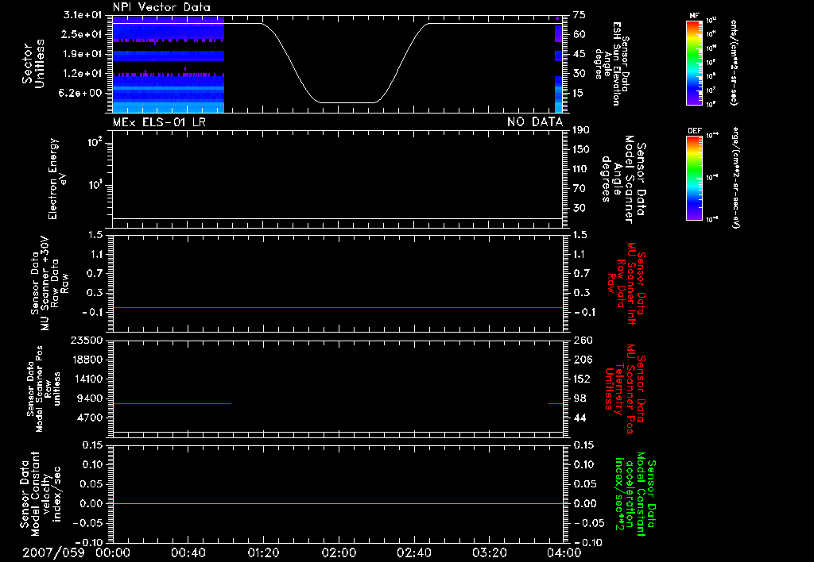Click the DEF color bar units label
The image size is (814, 562).
tap(736, 178)
